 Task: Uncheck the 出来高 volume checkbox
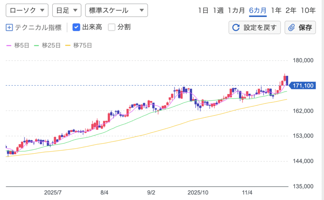tap(76, 27)
